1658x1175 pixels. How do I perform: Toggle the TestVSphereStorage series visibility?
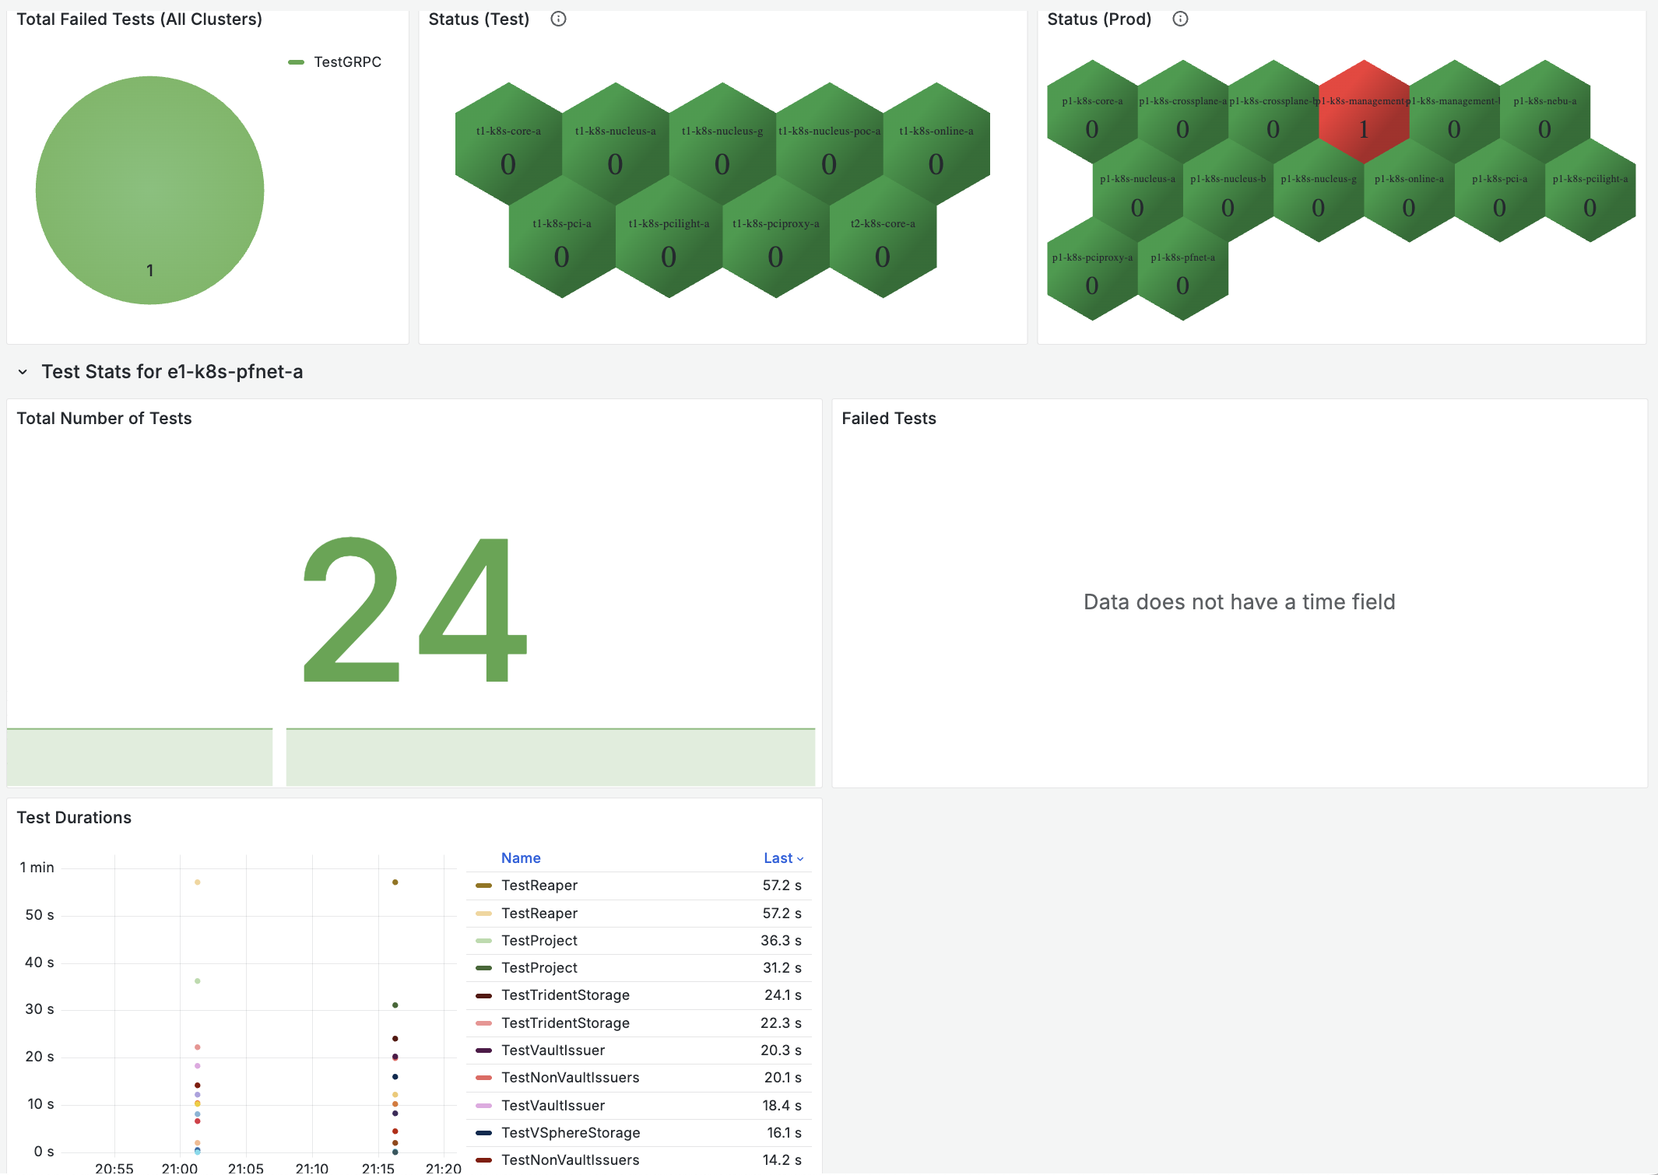(x=571, y=1133)
